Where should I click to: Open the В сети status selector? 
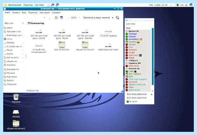point(132,101)
